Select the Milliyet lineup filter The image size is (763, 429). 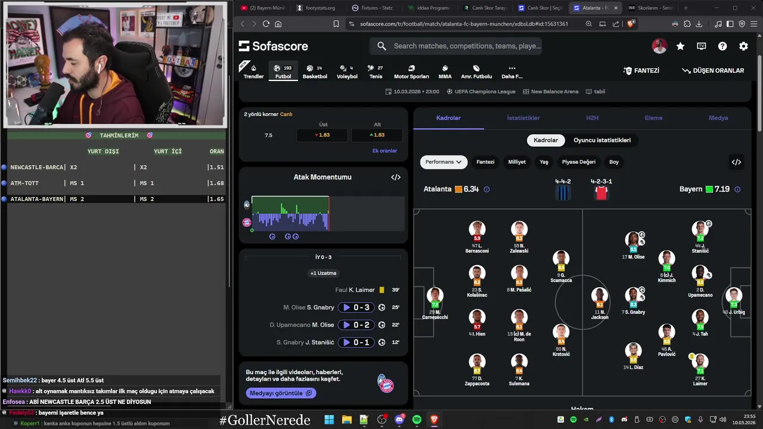tap(517, 162)
